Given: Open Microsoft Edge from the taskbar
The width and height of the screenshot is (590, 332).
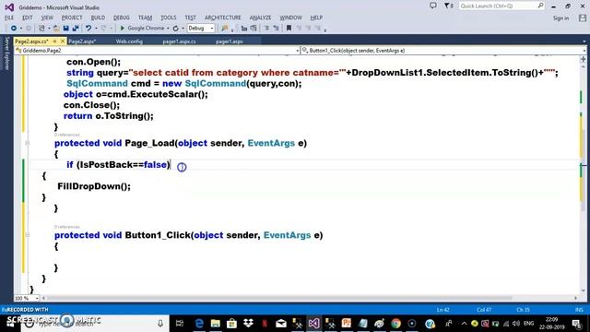Looking at the screenshot, I should 199,324.
